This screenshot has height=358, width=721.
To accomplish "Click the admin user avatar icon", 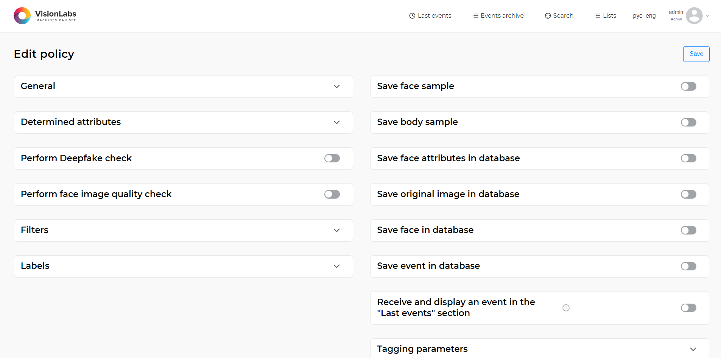I will click(694, 16).
